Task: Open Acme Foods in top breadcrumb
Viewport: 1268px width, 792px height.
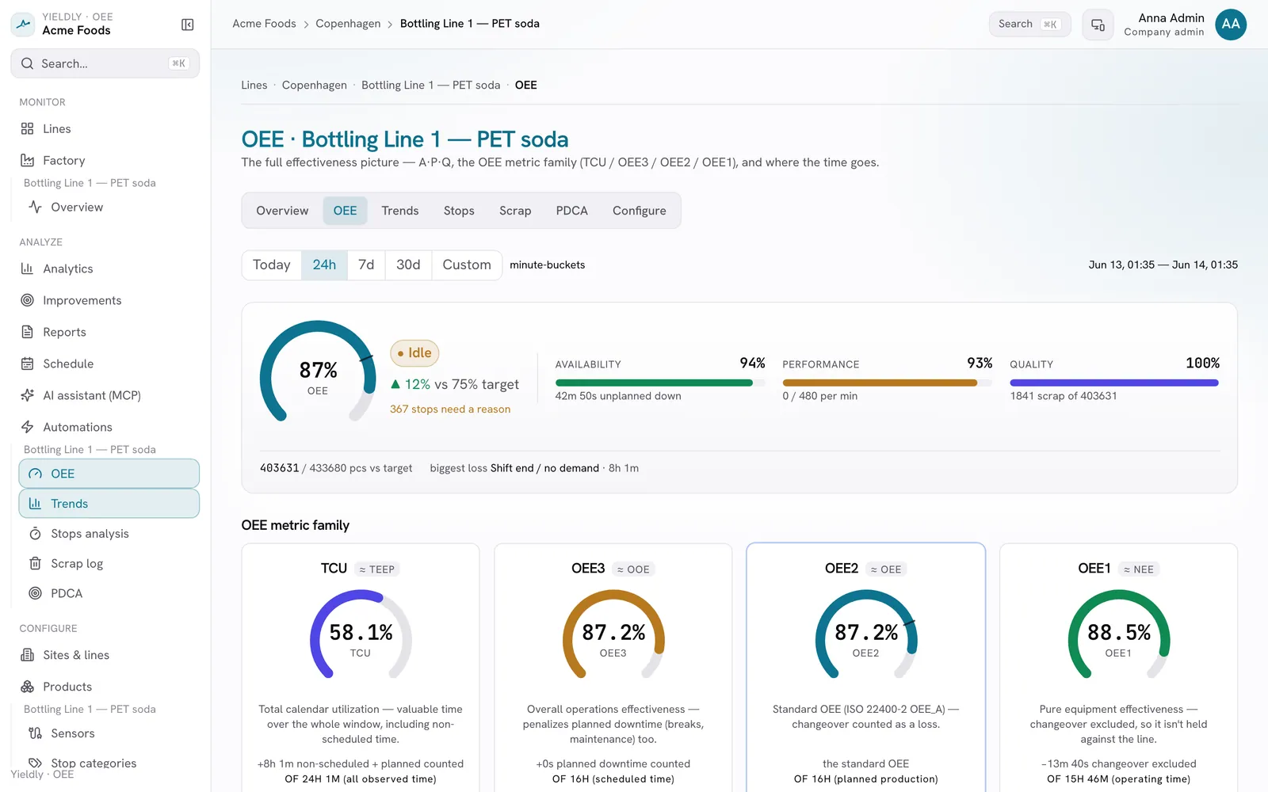Action: (264, 24)
